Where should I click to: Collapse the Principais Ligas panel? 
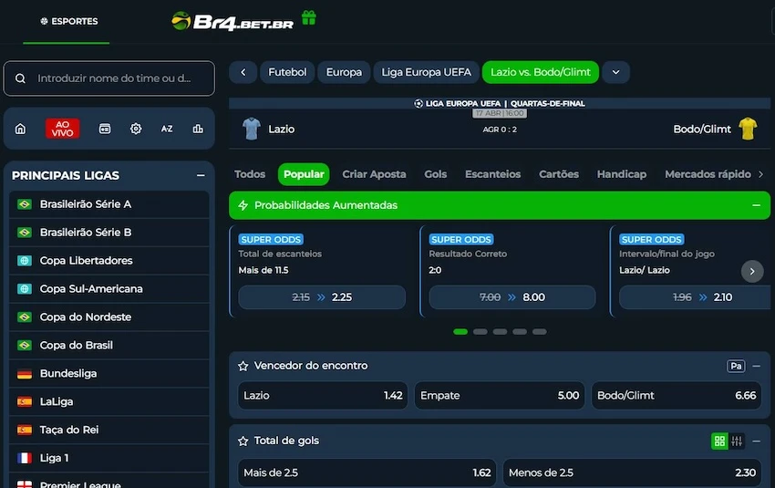(201, 175)
